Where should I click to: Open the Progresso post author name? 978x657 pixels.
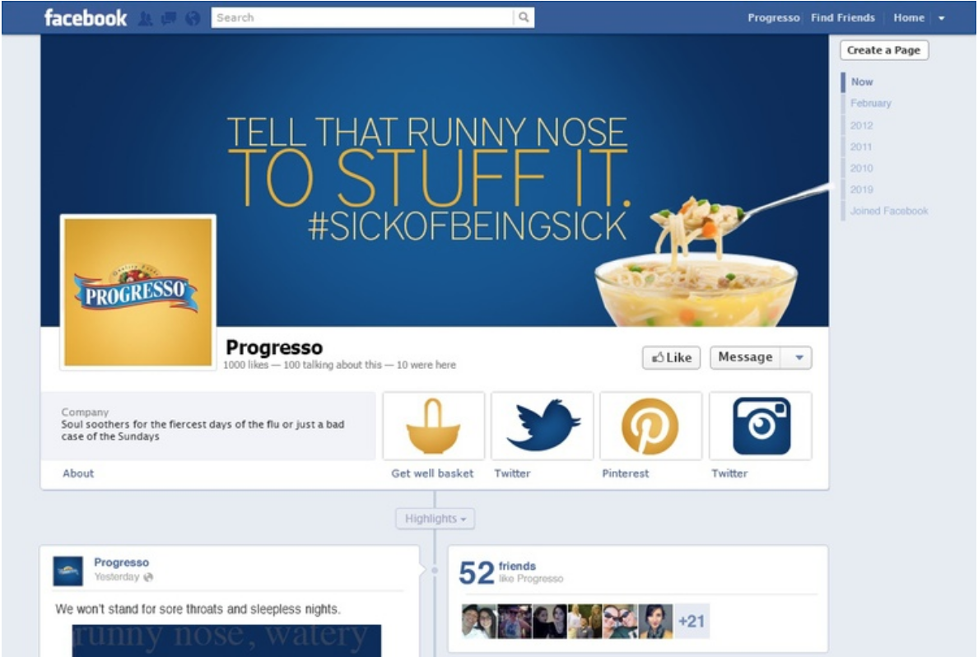[x=122, y=562]
